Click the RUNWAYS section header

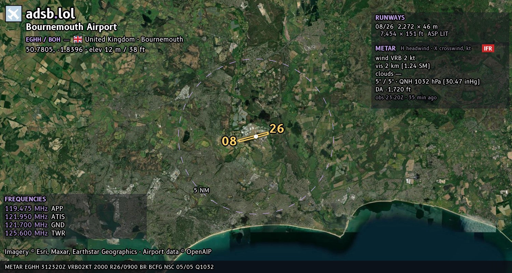390,17
